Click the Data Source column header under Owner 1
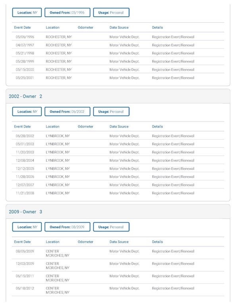 (119, 27)
